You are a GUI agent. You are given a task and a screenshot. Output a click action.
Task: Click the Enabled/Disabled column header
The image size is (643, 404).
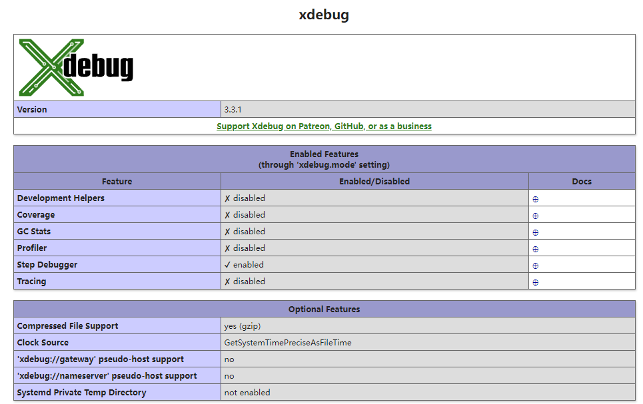374,181
